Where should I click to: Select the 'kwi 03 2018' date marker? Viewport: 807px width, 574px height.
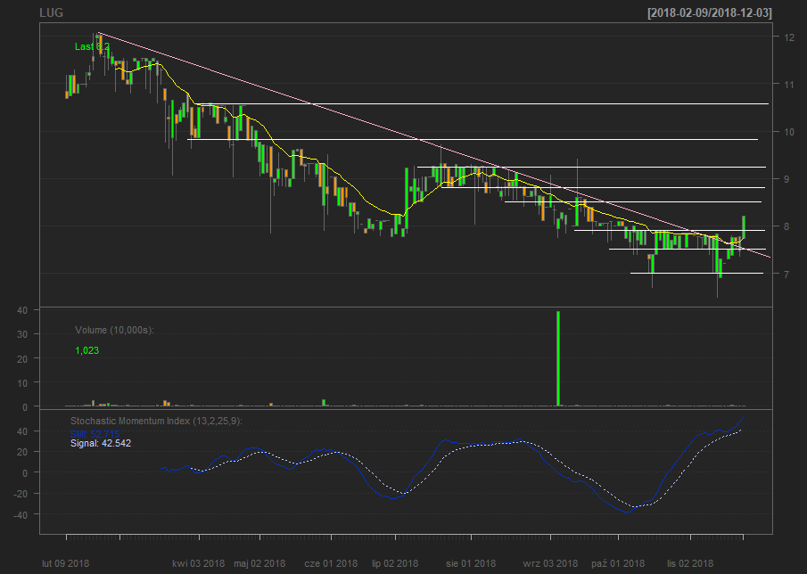199,563
